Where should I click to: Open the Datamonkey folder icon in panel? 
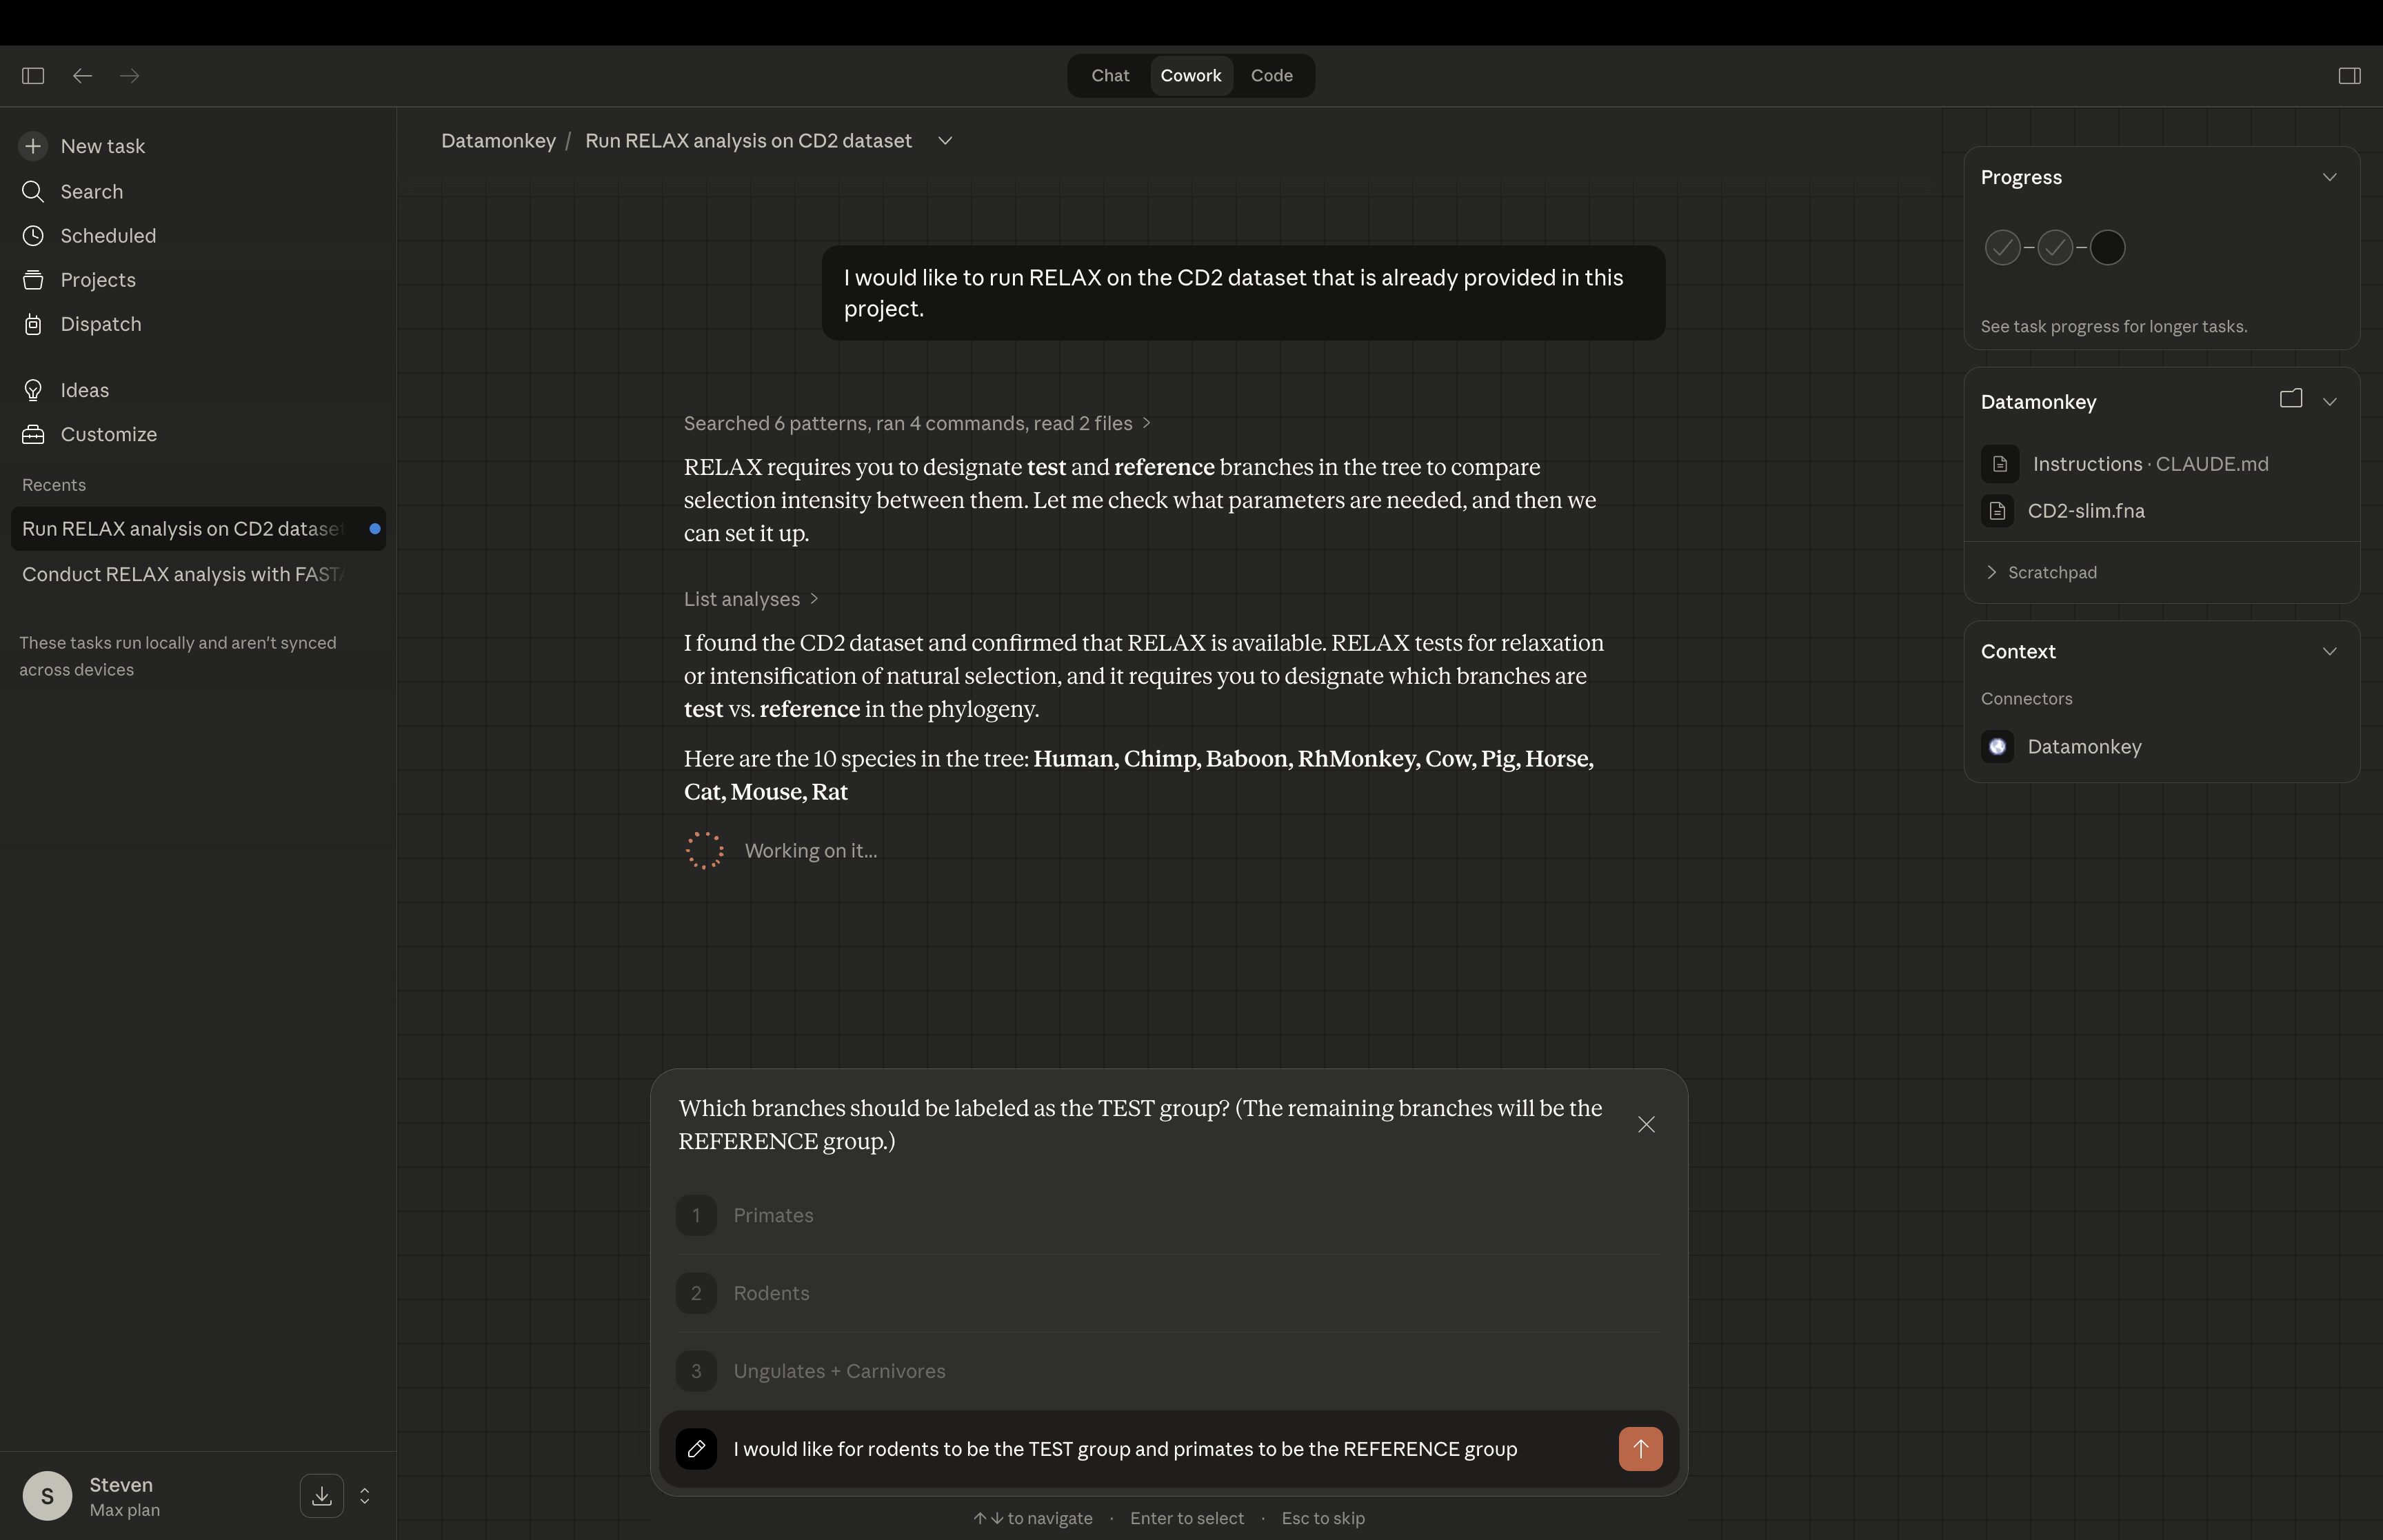2290,399
